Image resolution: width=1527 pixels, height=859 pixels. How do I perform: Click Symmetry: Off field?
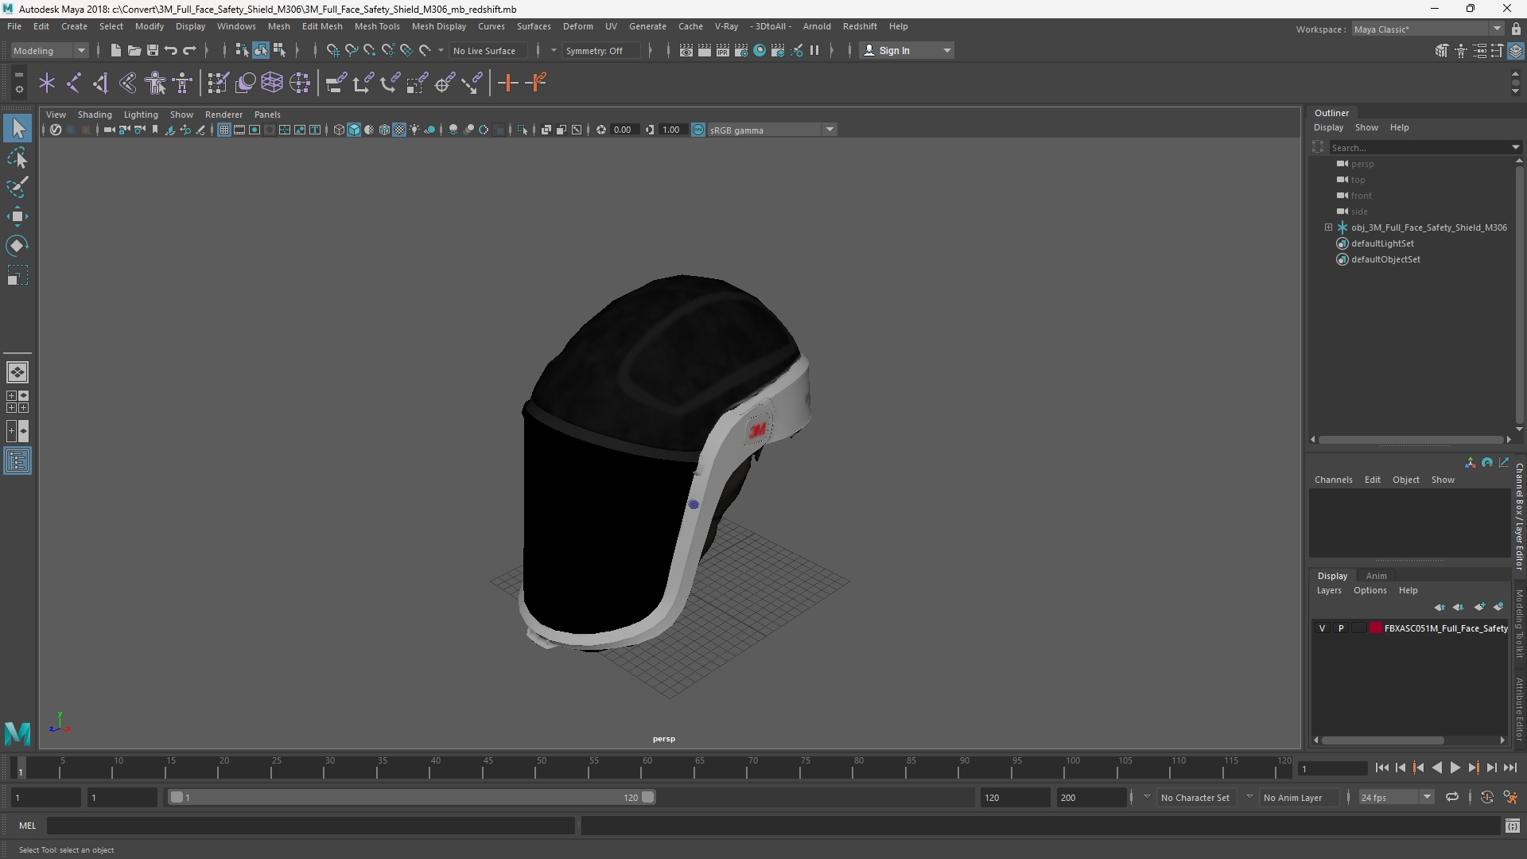click(600, 50)
